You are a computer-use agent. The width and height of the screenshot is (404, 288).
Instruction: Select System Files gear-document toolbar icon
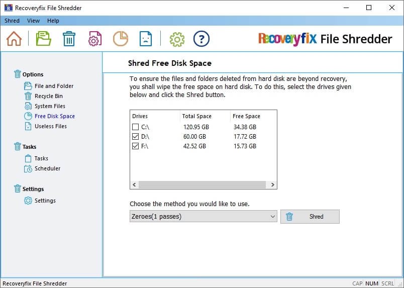coord(95,39)
